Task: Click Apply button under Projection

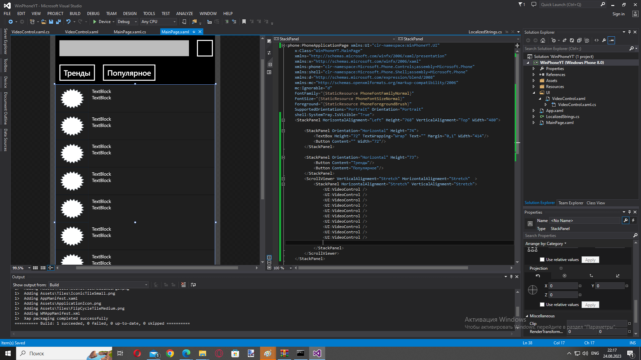Action: [x=590, y=305]
